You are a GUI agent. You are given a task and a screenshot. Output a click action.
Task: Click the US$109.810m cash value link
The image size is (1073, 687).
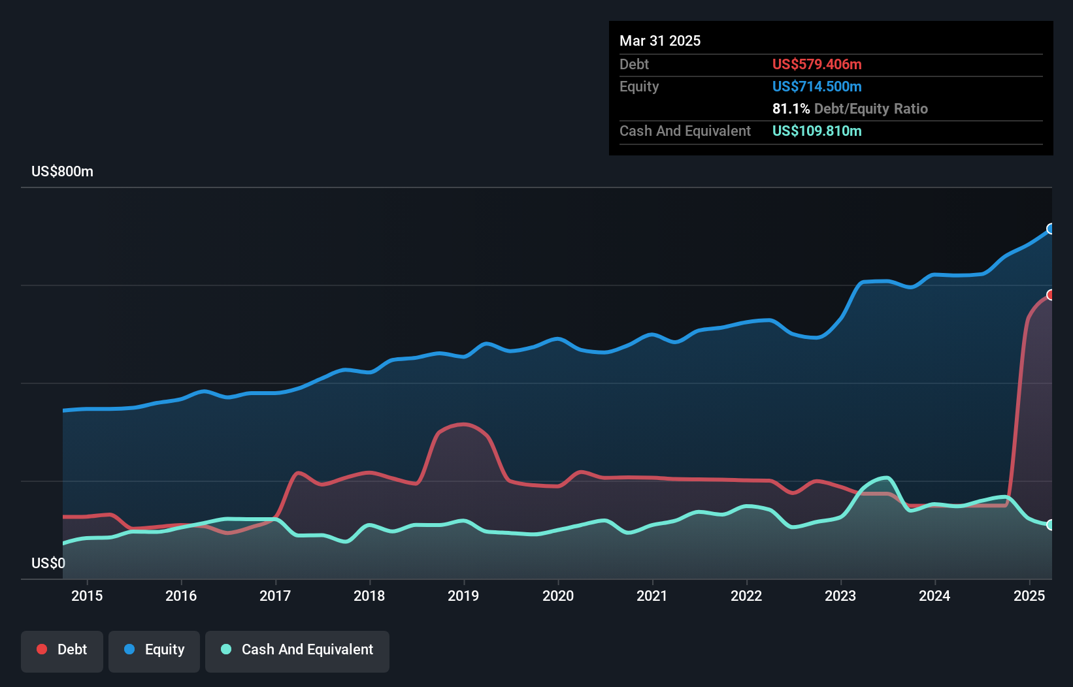(817, 131)
